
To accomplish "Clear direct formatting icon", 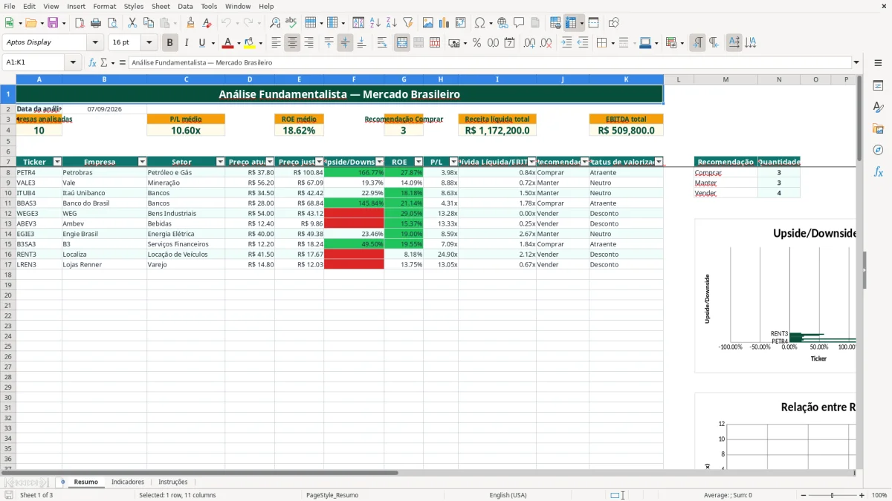I will tap(207, 23).
